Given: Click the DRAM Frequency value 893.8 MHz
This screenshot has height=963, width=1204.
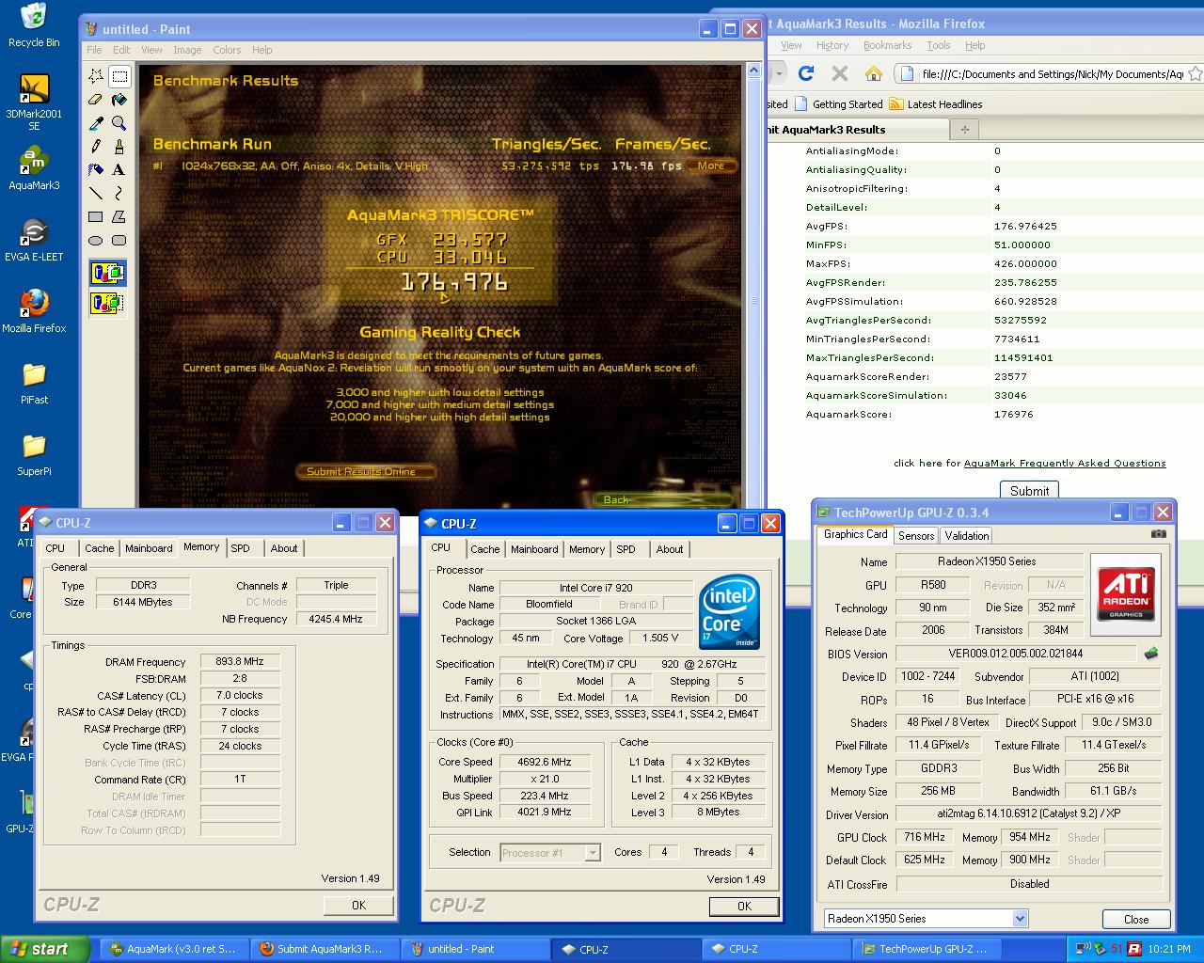Looking at the screenshot, I should [240, 661].
